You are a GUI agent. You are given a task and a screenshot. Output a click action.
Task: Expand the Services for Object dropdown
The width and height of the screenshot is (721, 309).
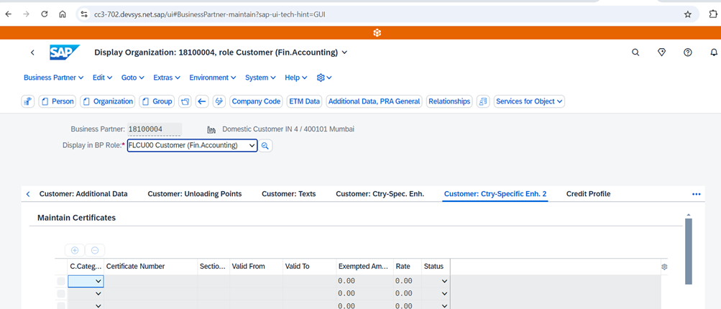[x=529, y=101]
